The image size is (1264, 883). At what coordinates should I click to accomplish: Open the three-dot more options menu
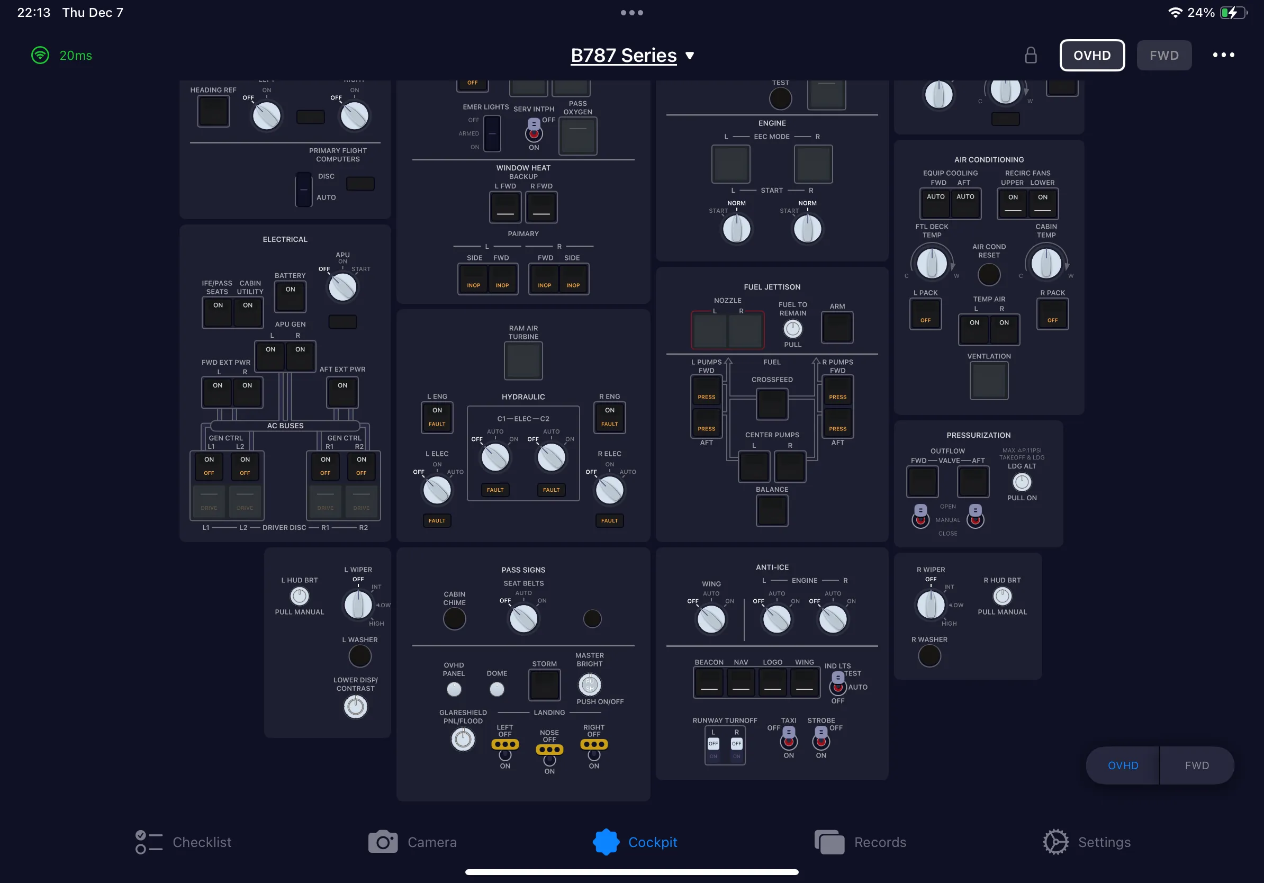click(x=1223, y=55)
